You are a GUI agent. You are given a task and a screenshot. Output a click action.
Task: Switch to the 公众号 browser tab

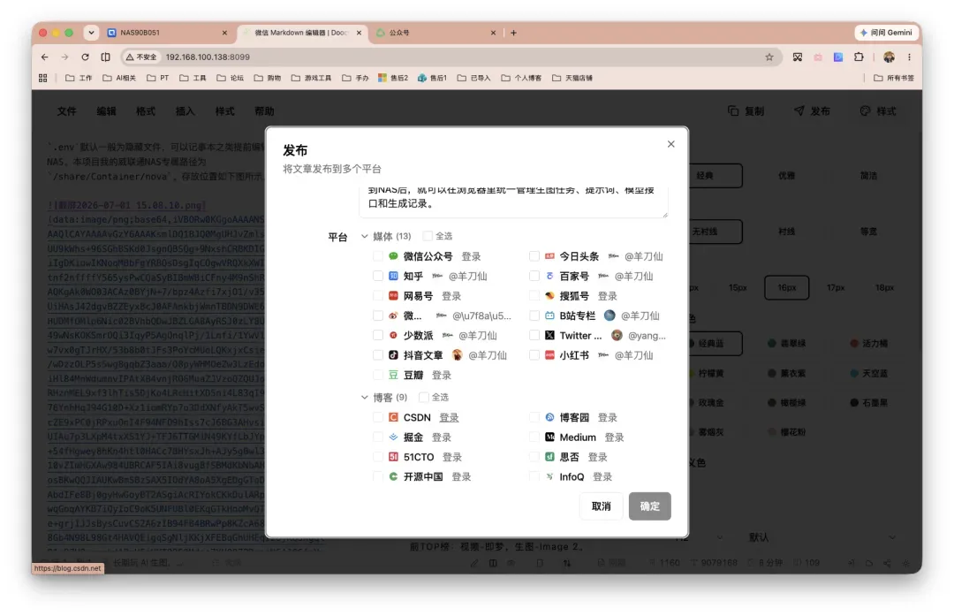click(435, 33)
